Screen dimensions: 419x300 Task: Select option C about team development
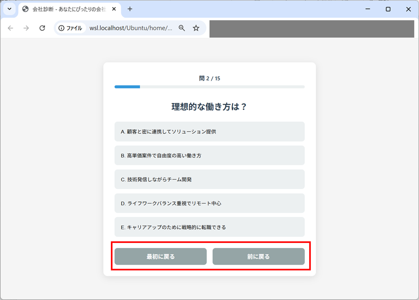209,179
